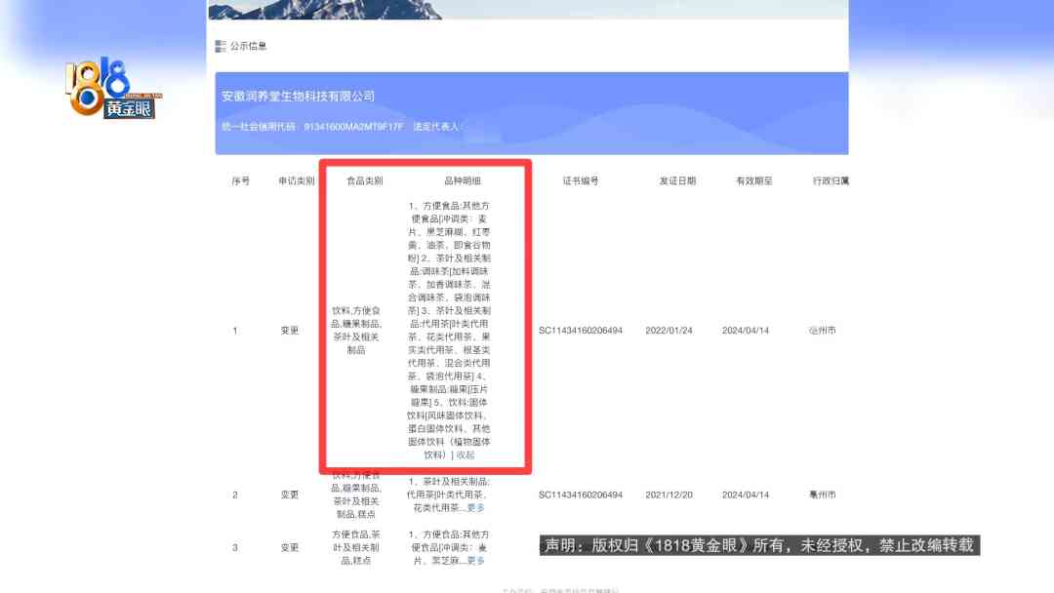The height and width of the screenshot is (593, 1054).
Task: Expand row 3 details with 更多
Action: pyautogui.click(x=475, y=561)
